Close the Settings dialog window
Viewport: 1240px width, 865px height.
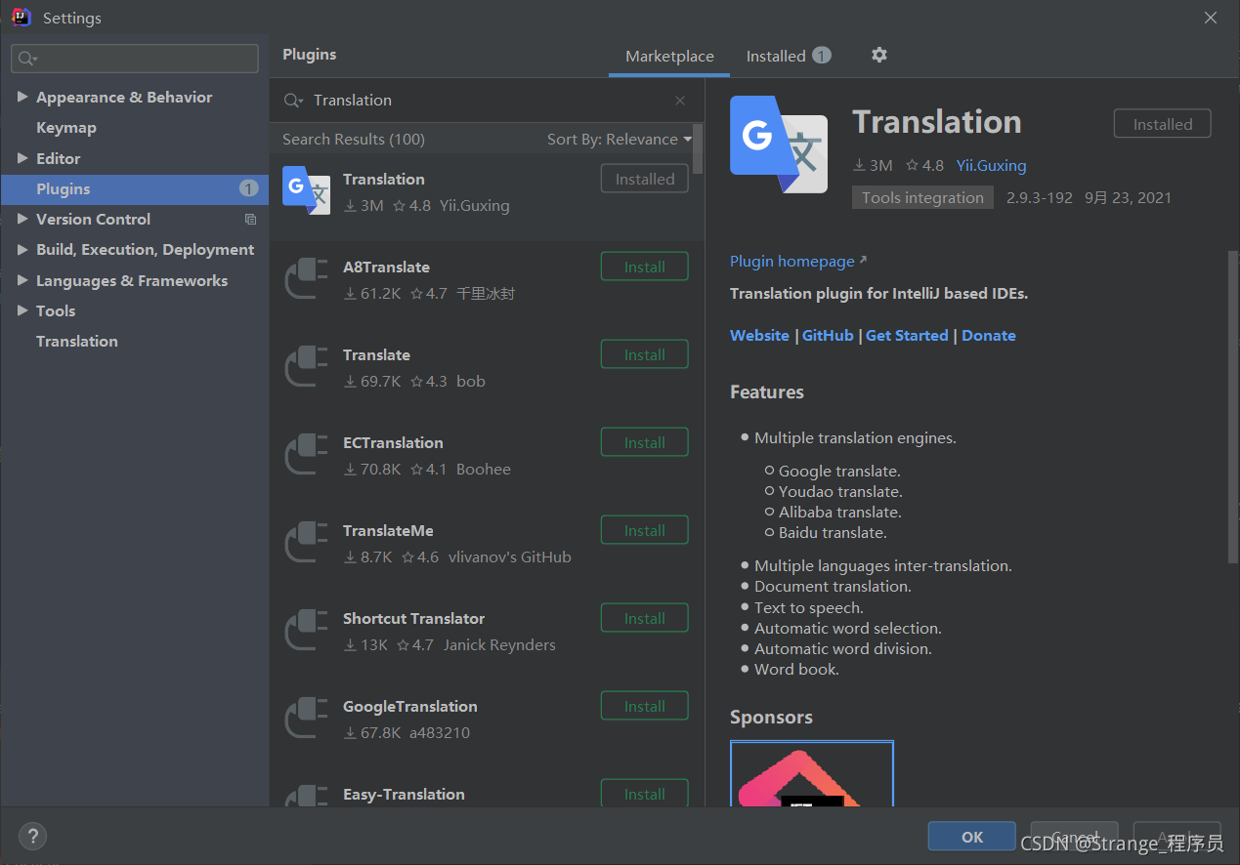tap(1211, 18)
